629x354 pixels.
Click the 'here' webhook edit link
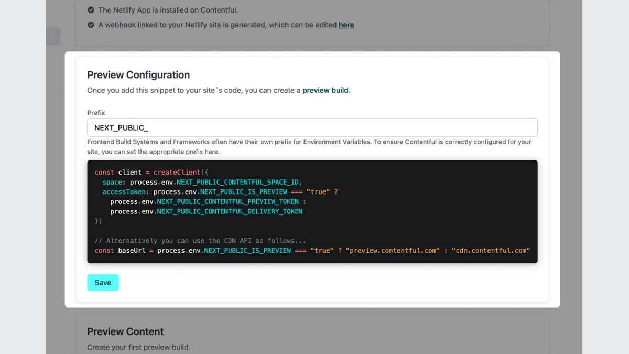pyautogui.click(x=346, y=25)
